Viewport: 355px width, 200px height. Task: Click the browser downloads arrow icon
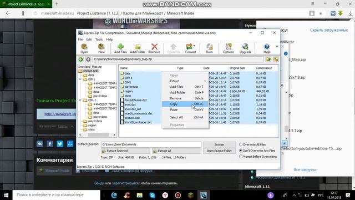[x=351, y=13]
